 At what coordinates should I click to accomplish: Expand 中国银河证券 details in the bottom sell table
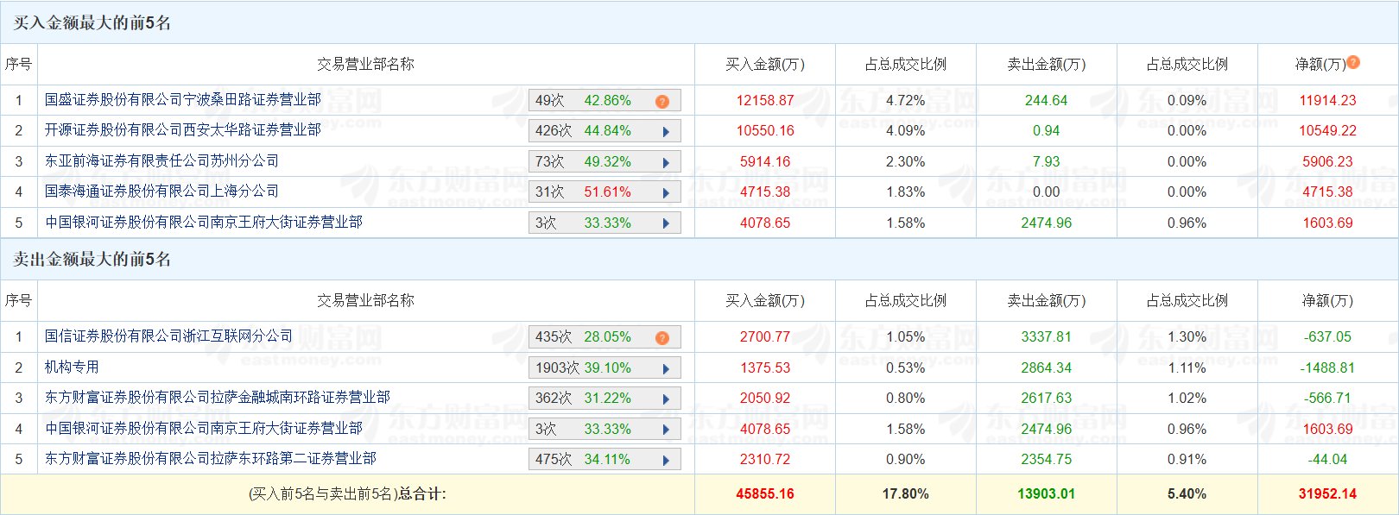(x=666, y=430)
